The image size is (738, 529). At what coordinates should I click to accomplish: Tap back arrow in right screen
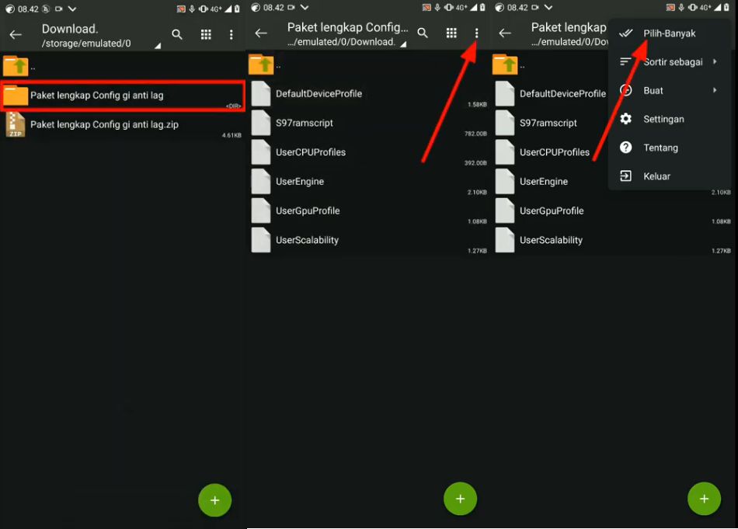[505, 33]
